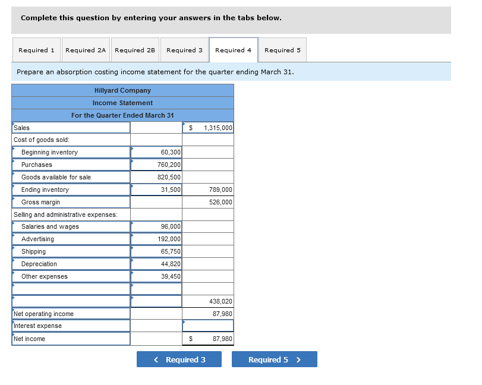Select the Purchases amount field showing 760,200

(x=156, y=165)
